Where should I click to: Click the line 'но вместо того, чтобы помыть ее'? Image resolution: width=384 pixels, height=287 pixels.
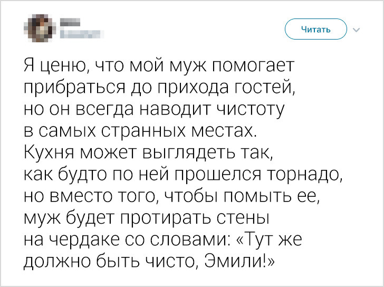(171, 196)
